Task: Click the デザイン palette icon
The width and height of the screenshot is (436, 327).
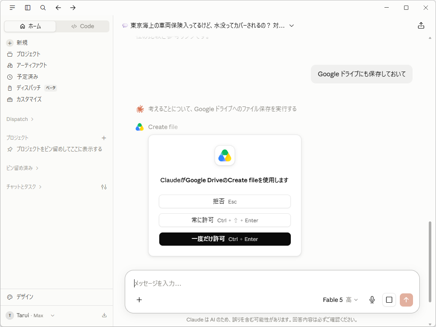Action: [x=10, y=297]
